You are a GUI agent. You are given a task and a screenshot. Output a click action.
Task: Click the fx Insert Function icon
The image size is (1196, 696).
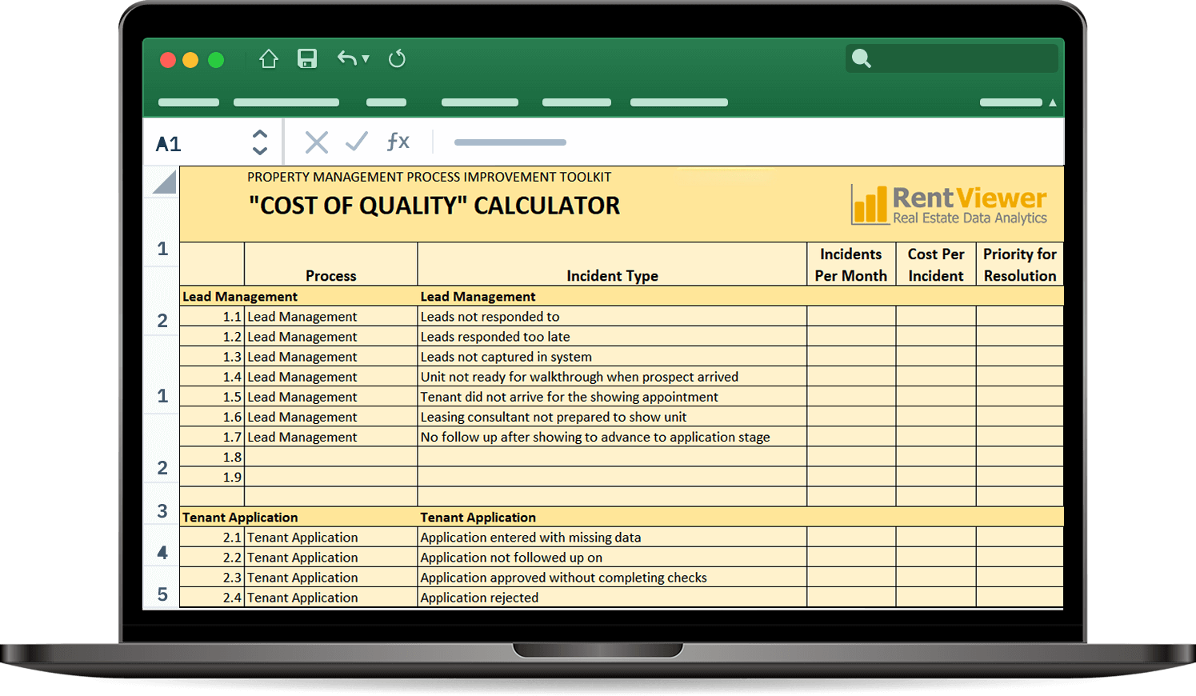[398, 142]
